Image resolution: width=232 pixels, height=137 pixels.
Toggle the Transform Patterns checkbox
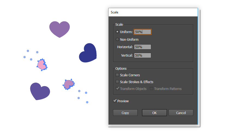tap(151, 89)
